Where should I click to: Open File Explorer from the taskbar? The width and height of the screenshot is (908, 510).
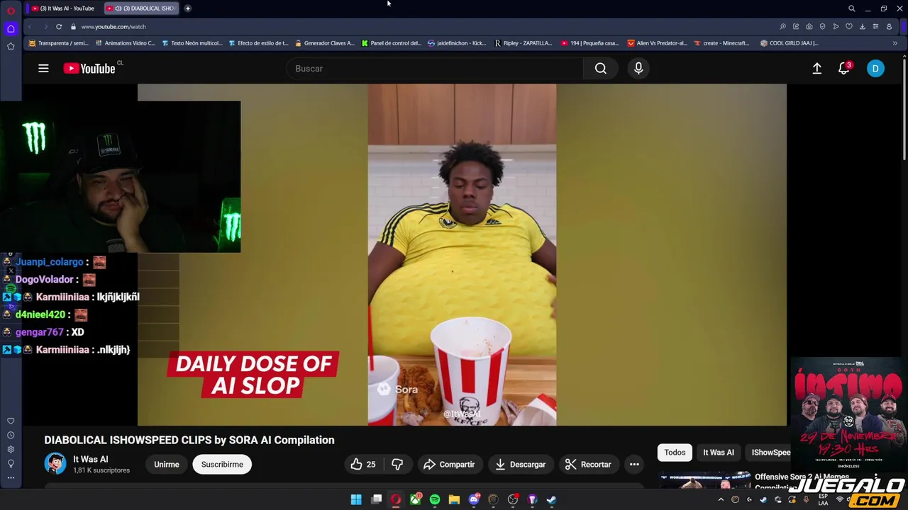[x=454, y=499]
